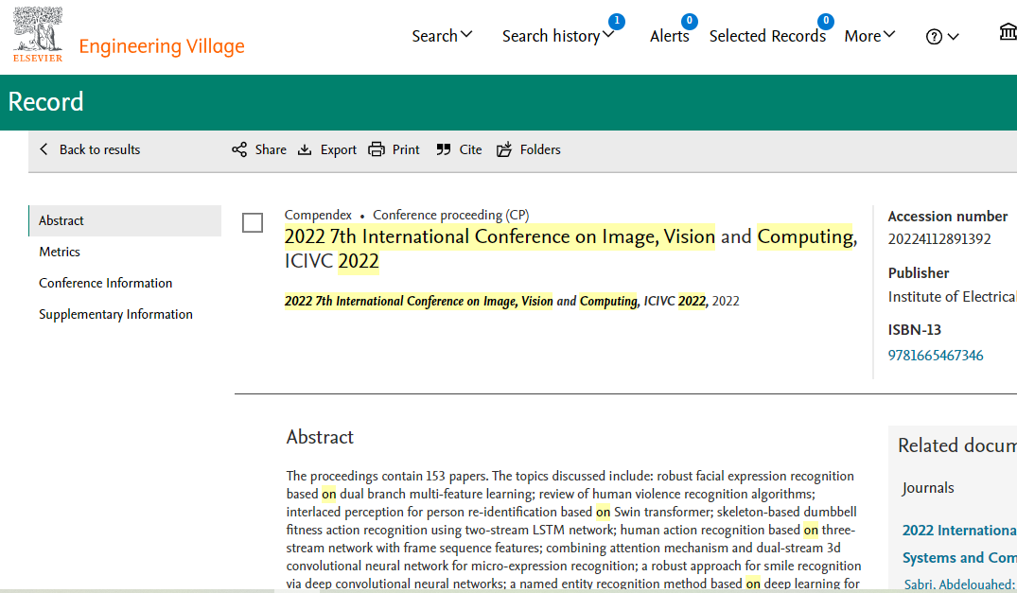Click the Publisher name text
This screenshot has height=593, width=1017.
[952, 297]
